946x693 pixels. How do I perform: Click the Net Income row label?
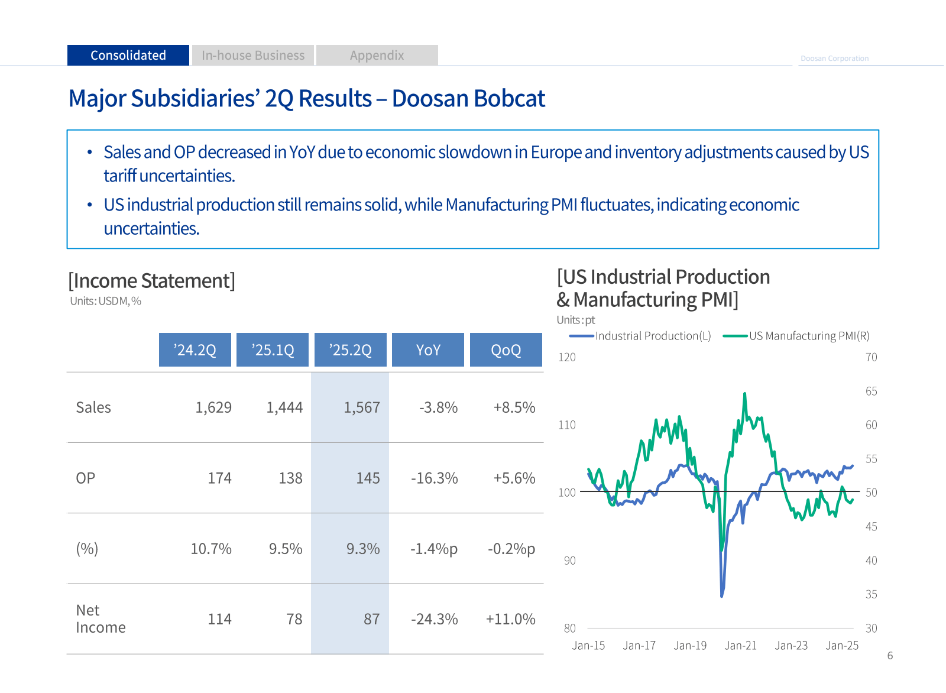[x=101, y=618]
